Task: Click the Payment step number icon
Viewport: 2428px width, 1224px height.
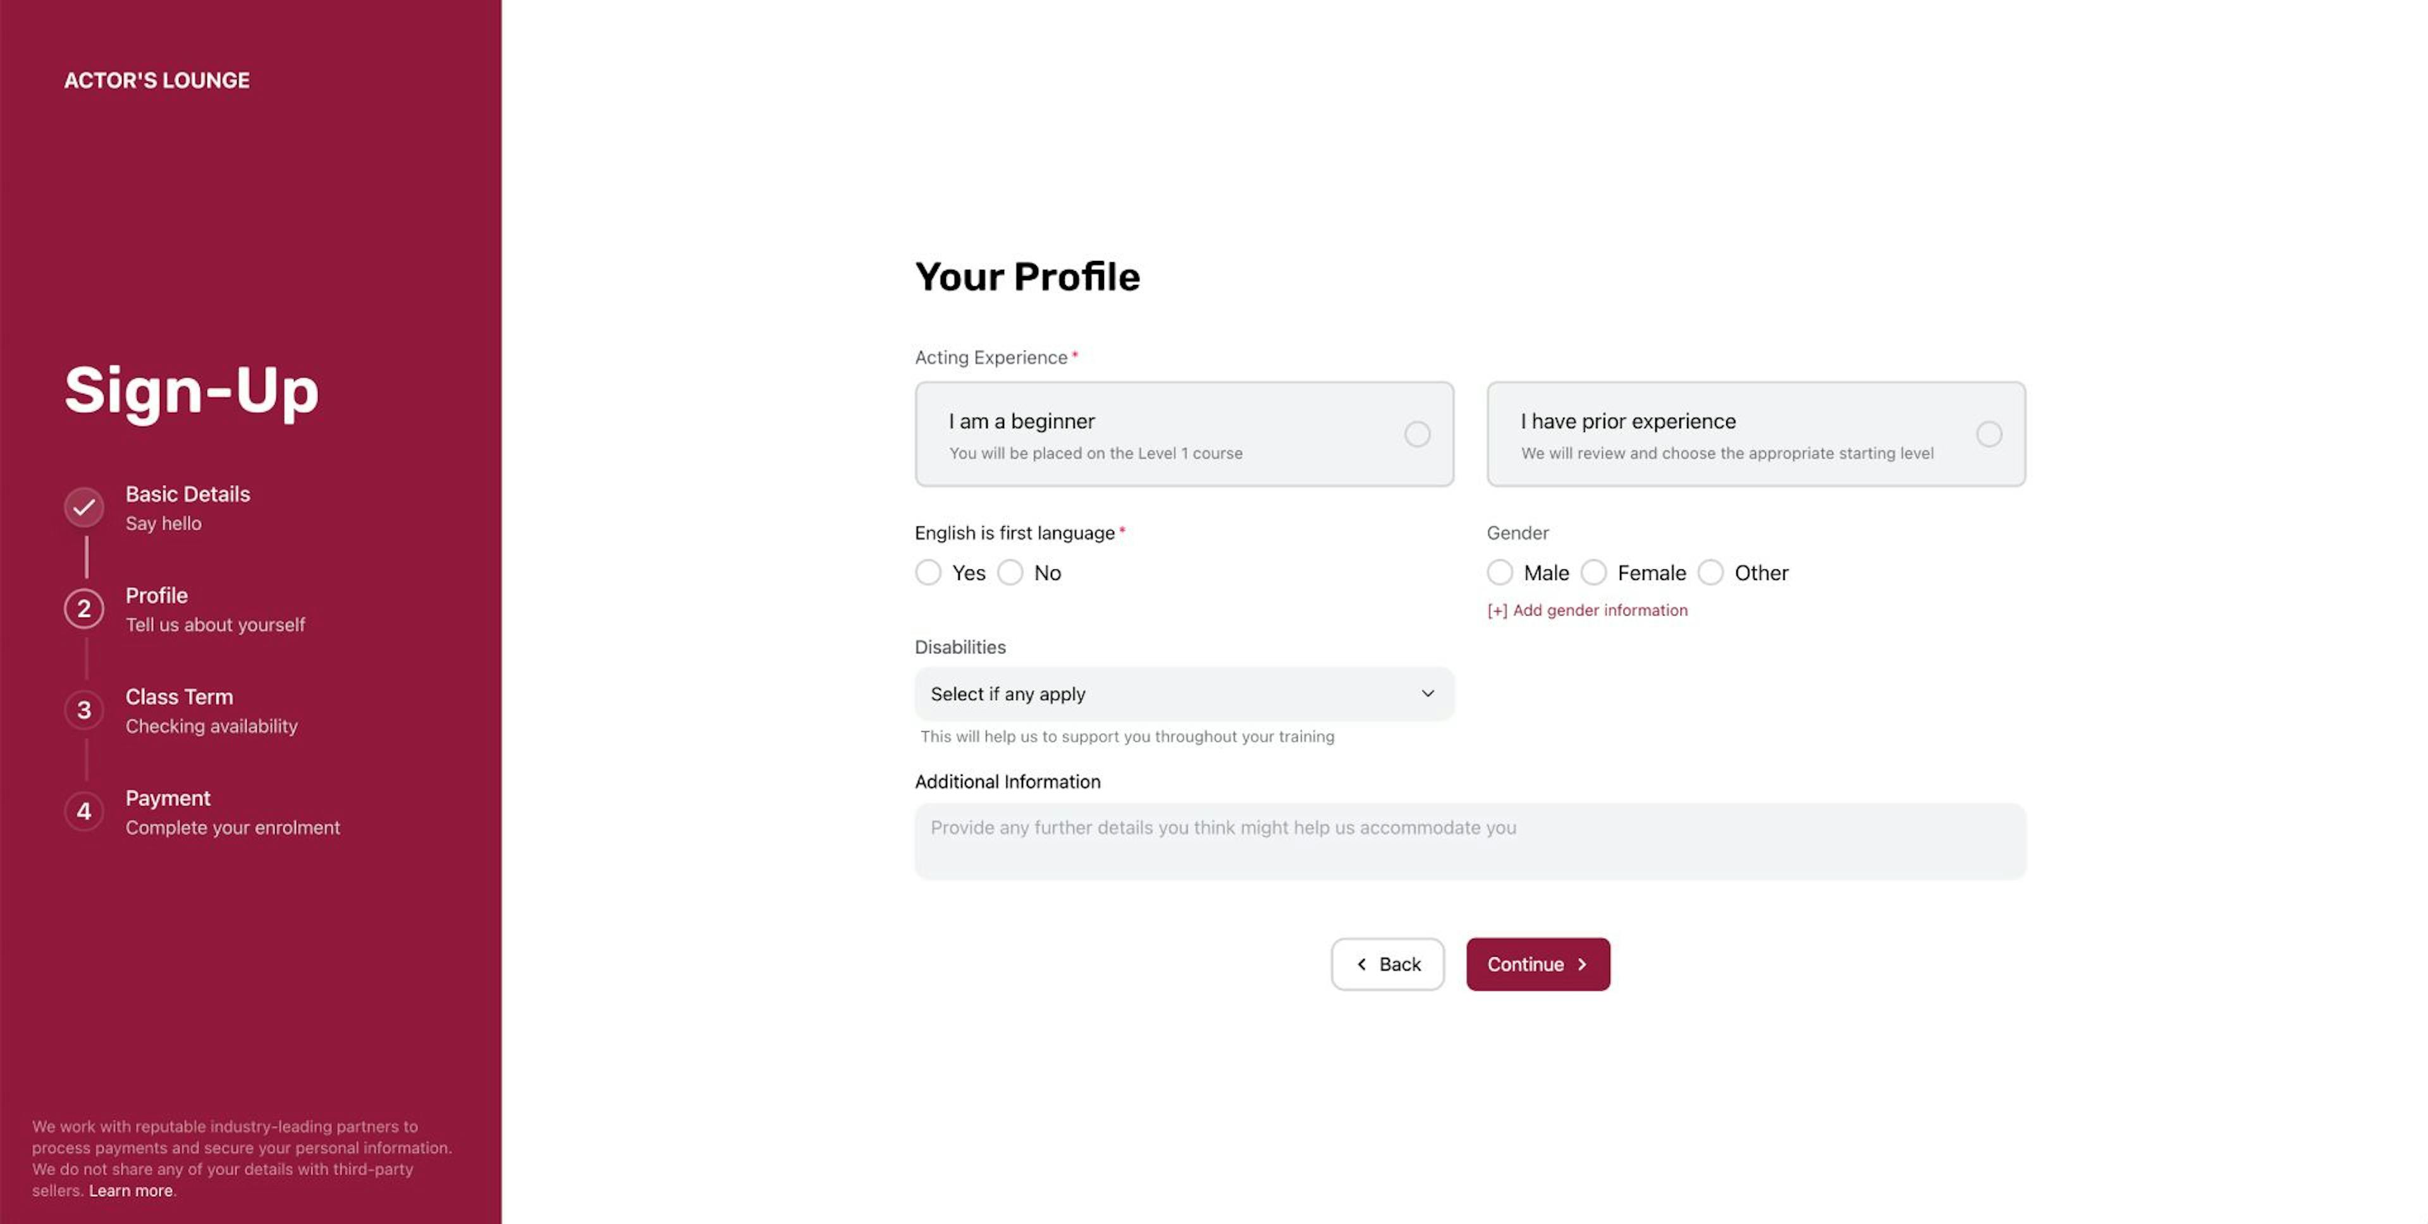Action: click(83, 810)
